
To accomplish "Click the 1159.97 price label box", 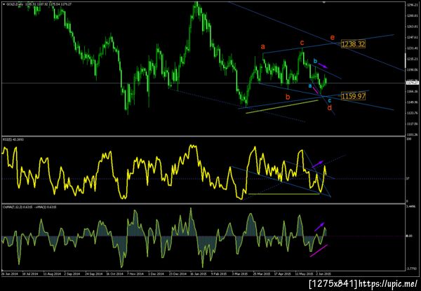I will tap(353, 96).
